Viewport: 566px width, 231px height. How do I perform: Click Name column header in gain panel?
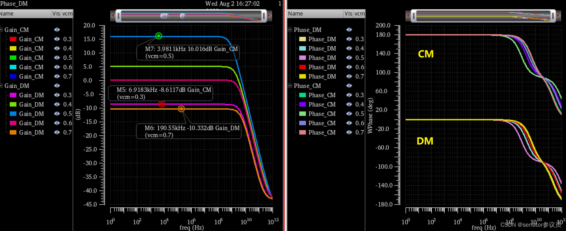point(25,14)
